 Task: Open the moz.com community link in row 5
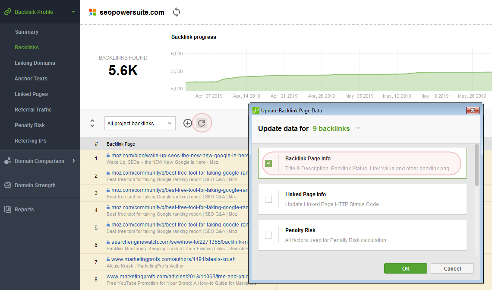pos(180,224)
